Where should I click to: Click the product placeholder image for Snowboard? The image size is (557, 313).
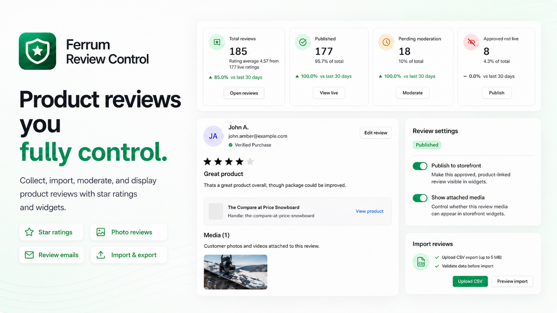(216, 211)
